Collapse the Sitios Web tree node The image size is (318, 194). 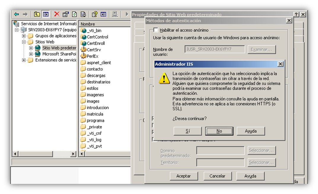[x=24, y=42]
